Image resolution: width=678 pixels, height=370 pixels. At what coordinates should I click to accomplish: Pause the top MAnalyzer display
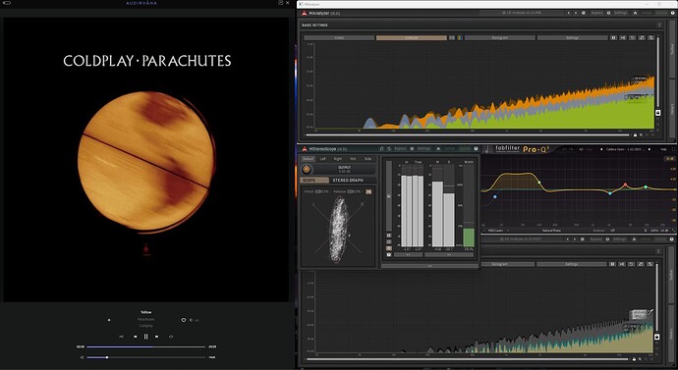coord(613,38)
